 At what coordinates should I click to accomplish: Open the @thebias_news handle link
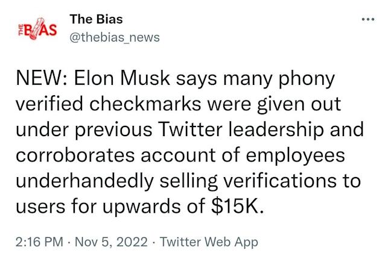point(115,37)
